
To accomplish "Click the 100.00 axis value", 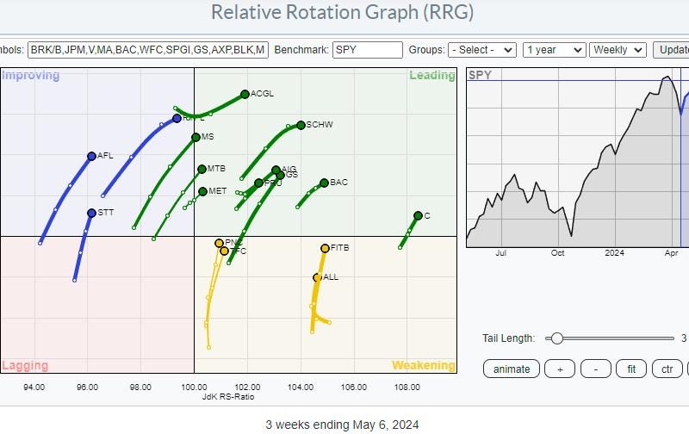I will pyautogui.click(x=194, y=387).
